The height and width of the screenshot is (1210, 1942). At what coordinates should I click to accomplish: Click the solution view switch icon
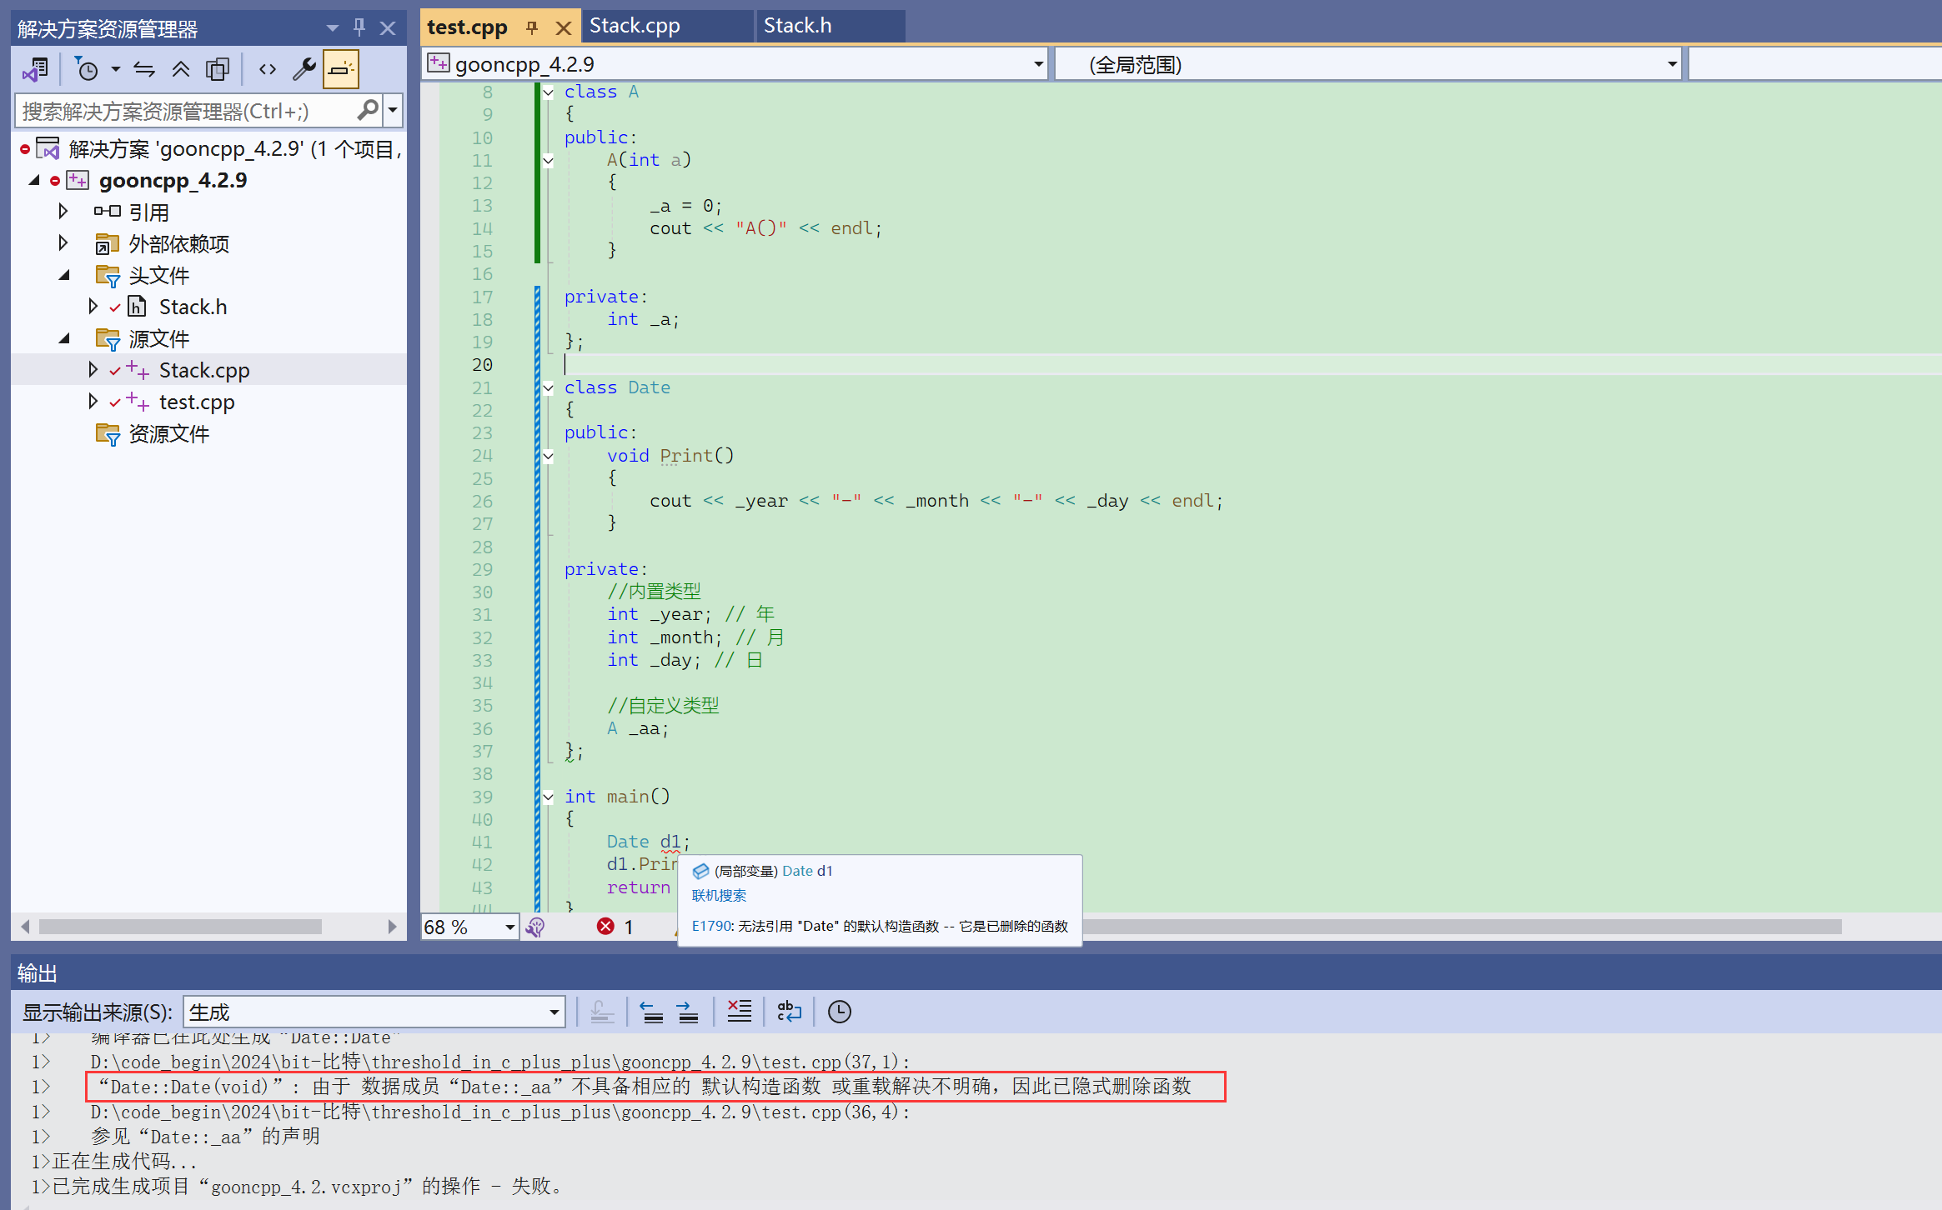pyautogui.click(x=36, y=69)
